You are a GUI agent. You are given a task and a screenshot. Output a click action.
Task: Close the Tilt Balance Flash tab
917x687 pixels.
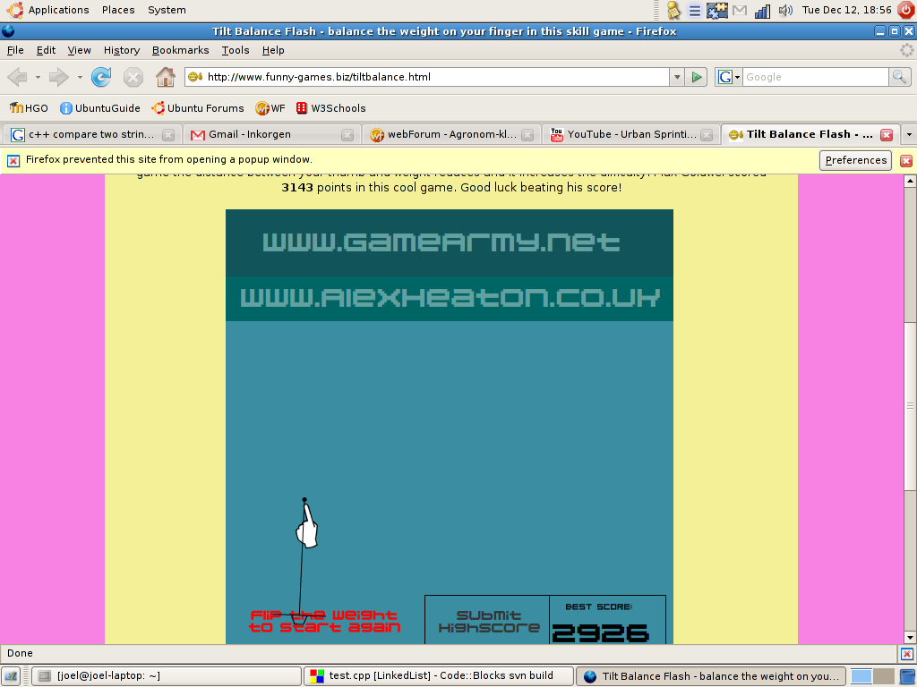887,135
